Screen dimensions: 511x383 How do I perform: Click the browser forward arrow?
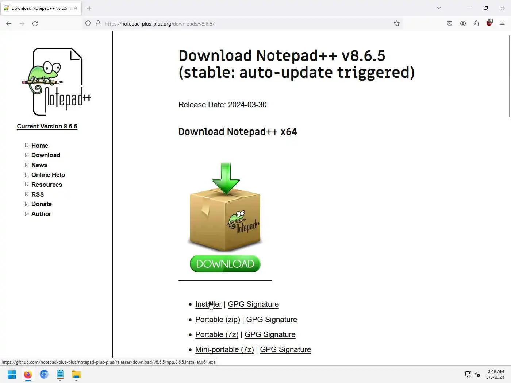(22, 24)
